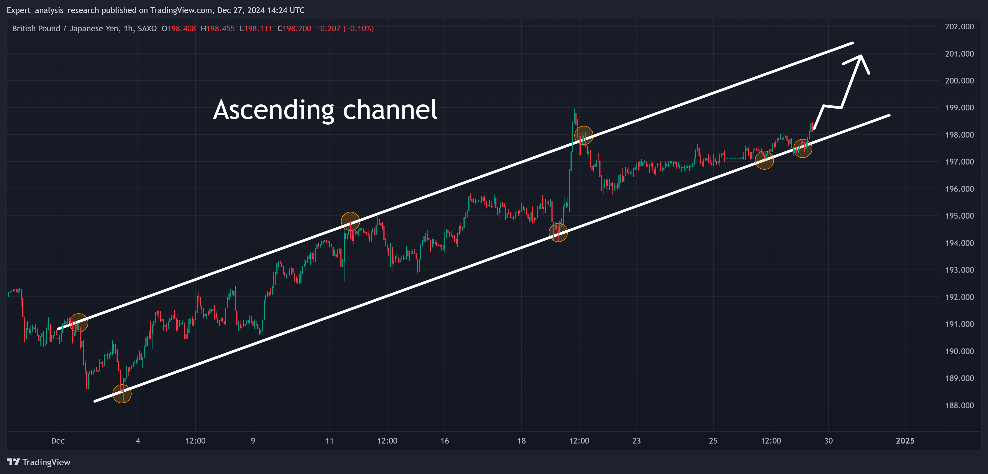Click the Ascending channel text label
Screen dimensions: 988x474
tap(325, 110)
